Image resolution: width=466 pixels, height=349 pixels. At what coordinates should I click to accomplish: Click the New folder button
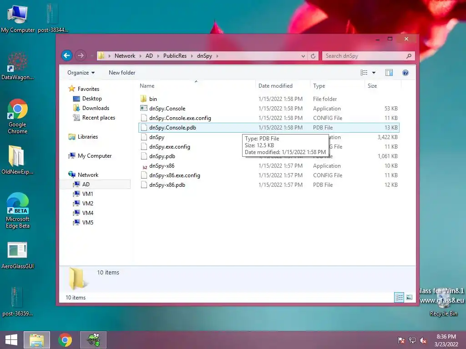tap(122, 73)
